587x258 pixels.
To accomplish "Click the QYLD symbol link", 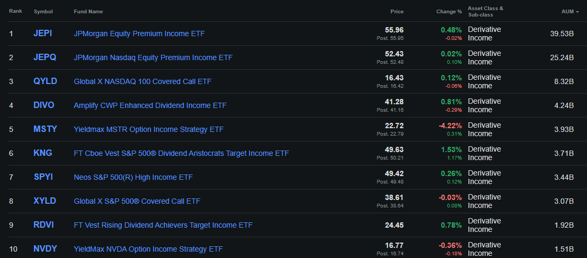I will 45,81.
